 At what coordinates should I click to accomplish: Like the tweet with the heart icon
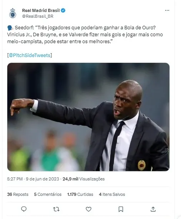click(88, 209)
